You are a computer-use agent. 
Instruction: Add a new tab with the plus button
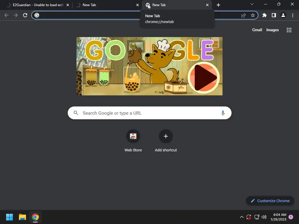pyautogui.click(x=218, y=5)
